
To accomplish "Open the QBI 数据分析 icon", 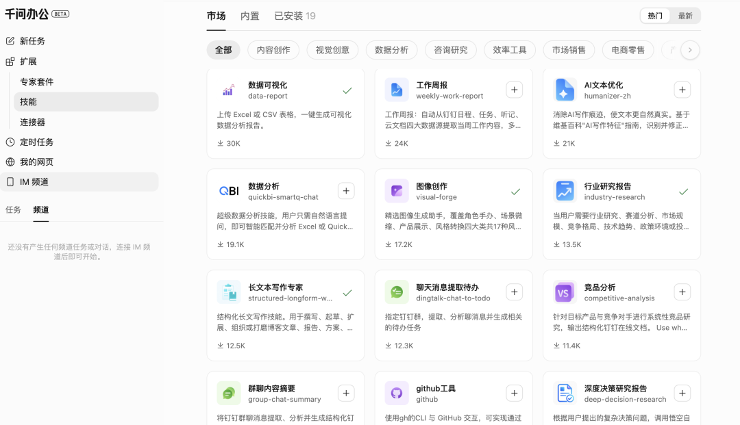I will (x=228, y=192).
